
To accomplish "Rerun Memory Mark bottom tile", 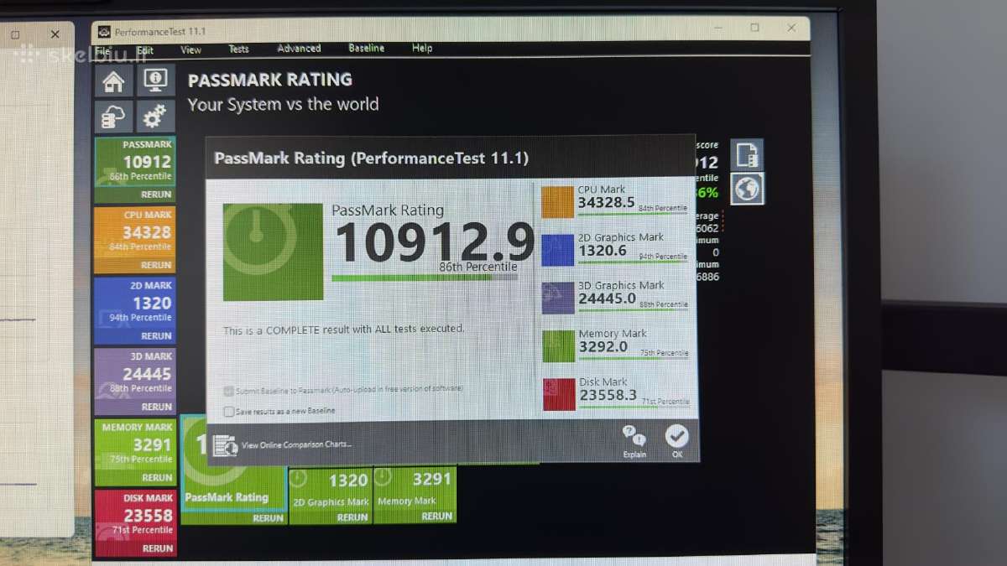I will click(x=437, y=517).
